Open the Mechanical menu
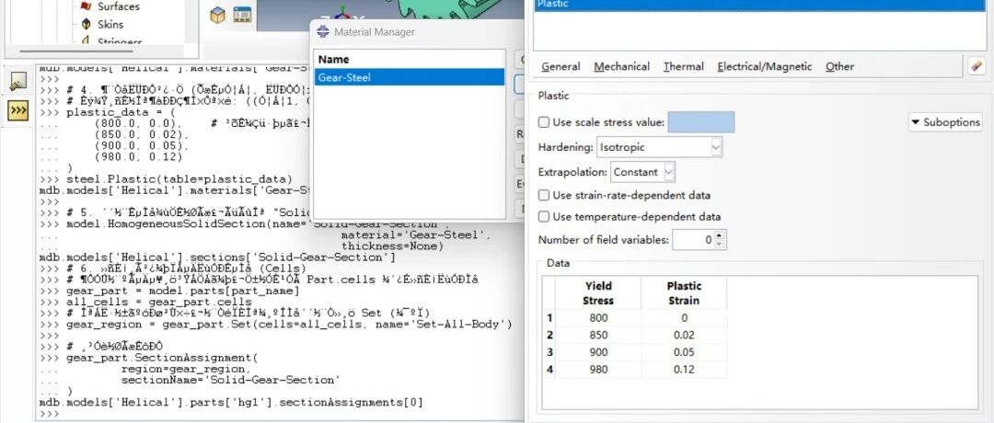 [x=621, y=66]
